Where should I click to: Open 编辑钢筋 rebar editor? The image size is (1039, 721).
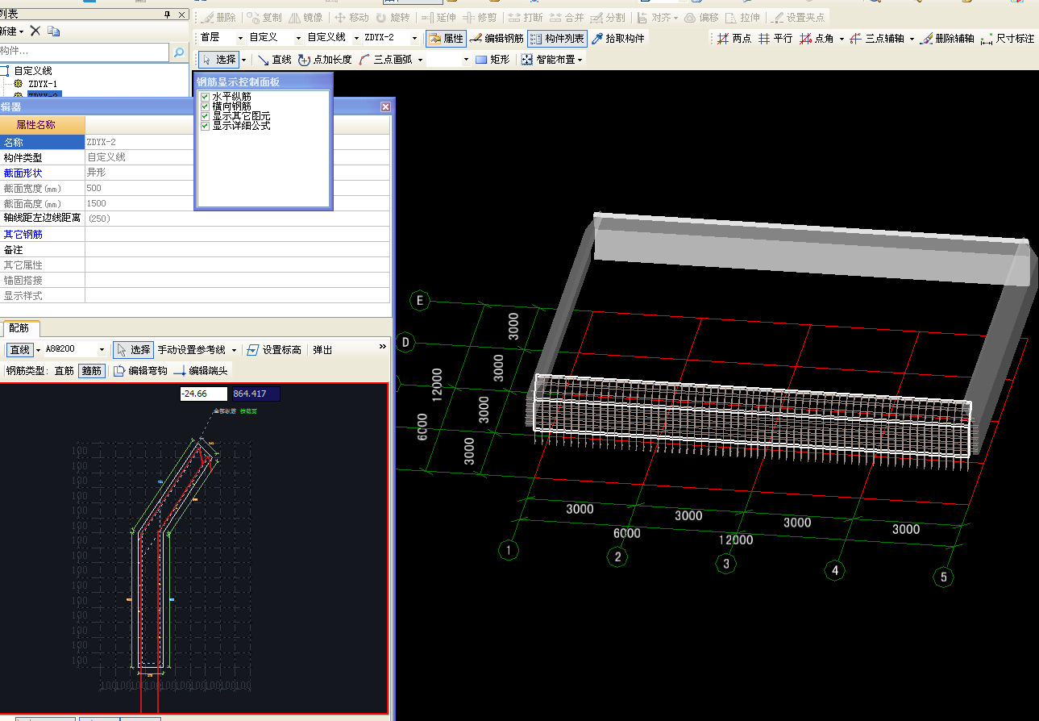point(496,38)
